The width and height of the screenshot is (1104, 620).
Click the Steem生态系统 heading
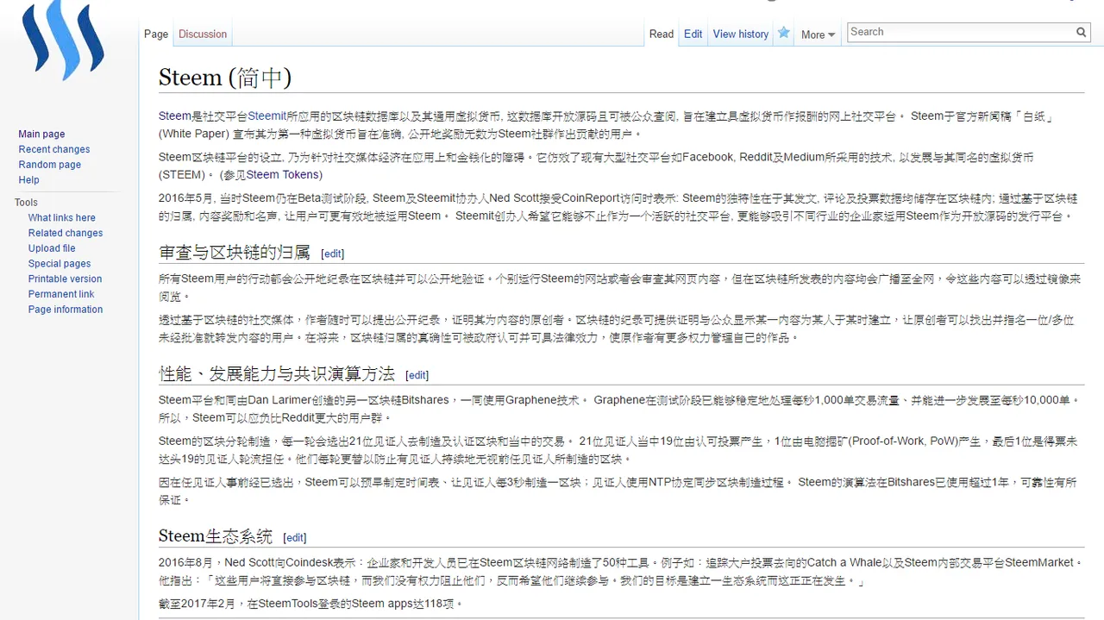point(216,535)
